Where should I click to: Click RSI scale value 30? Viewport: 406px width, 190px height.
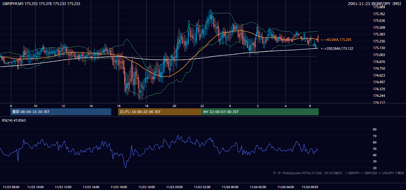click(375, 161)
